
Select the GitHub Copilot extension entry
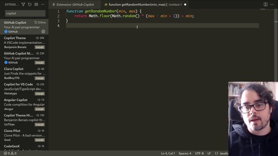[x=24, y=27]
